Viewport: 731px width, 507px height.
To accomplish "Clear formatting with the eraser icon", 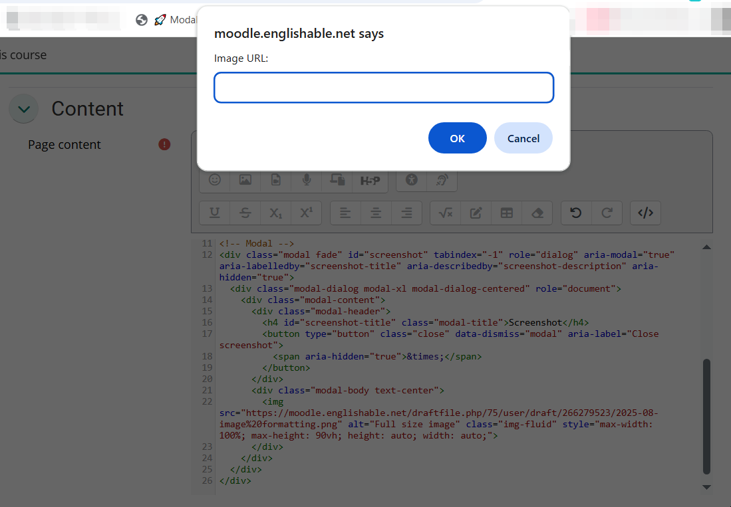I will [x=537, y=213].
